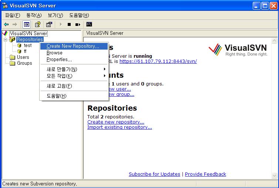Click the application icon in title bar
Viewport: 279px width, 188px height.
tap(5, 6)
